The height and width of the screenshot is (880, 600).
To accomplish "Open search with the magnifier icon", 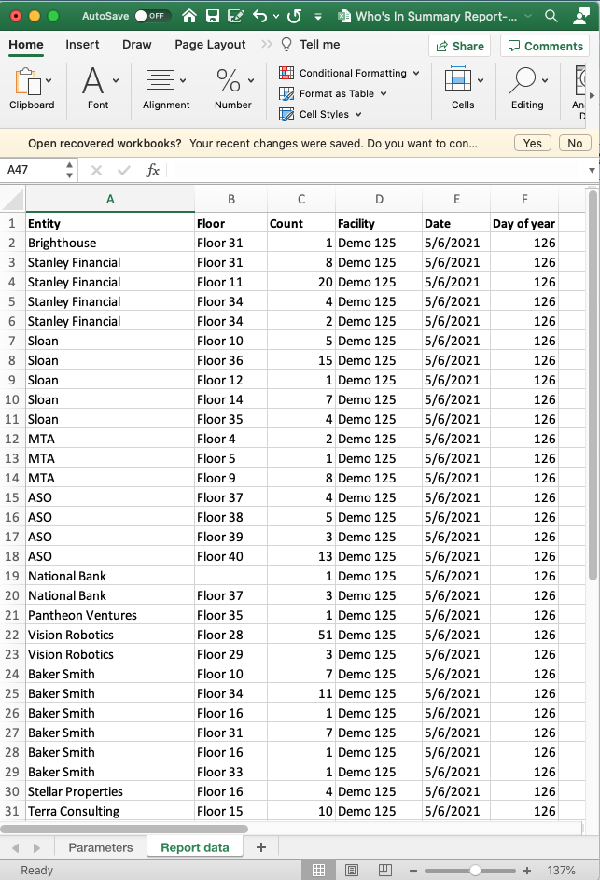I will point(551,16).
